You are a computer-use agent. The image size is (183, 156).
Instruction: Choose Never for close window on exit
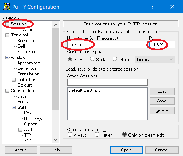[x=97, y=134]
